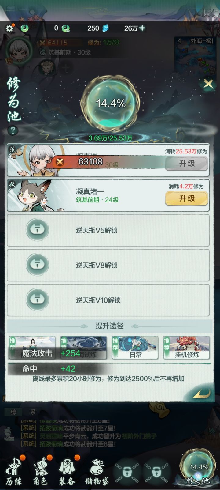Tap the question mark help icon

13,131
